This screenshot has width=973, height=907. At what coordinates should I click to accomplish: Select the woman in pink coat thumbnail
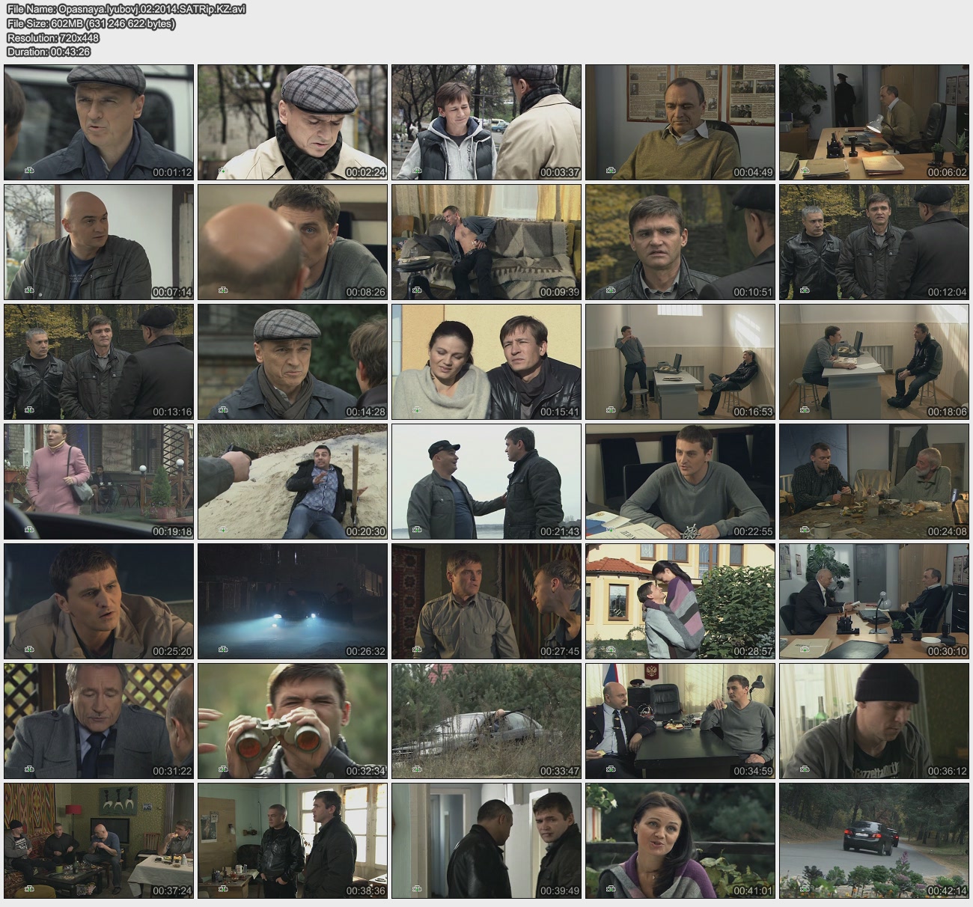click(x=99, y=481)
